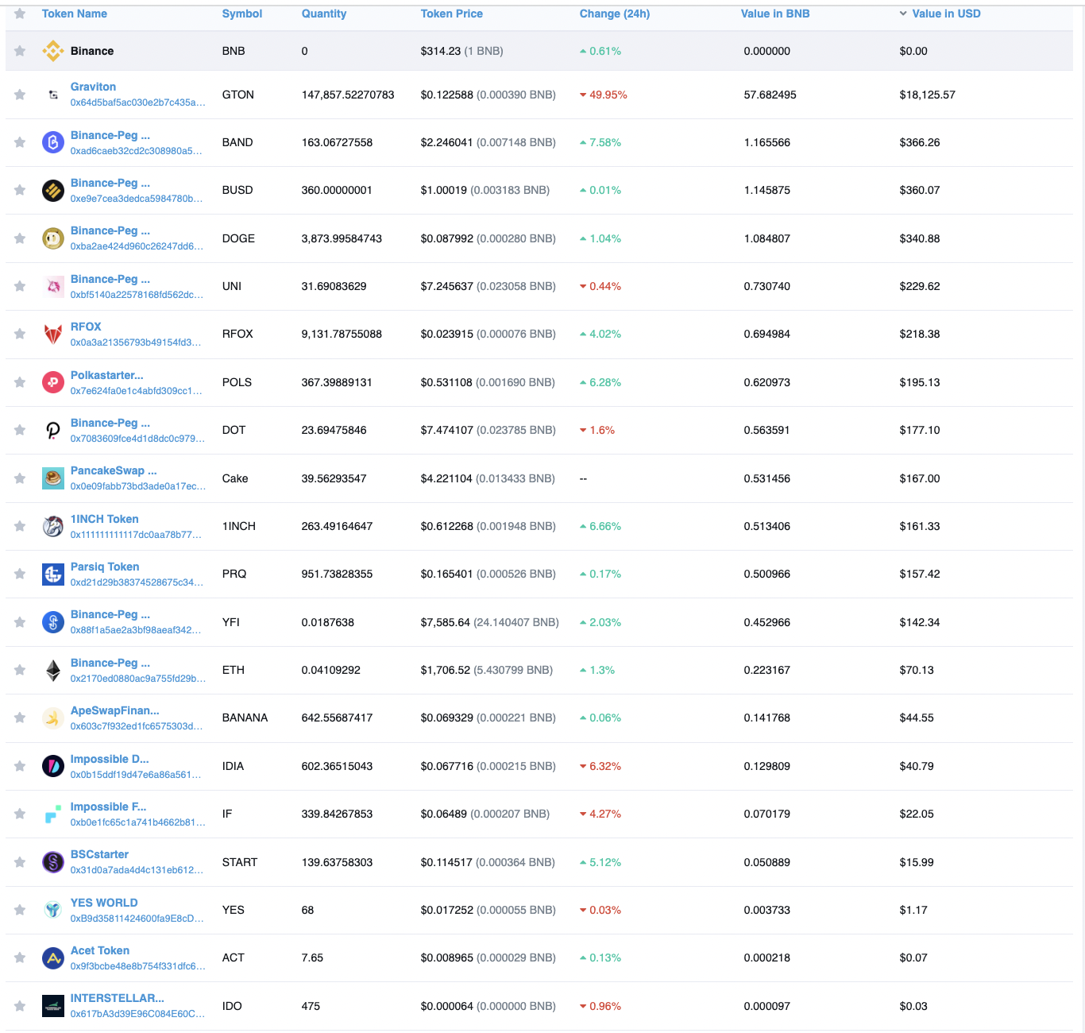
Task: Open the Binance-Peg name link in the UNI row
Action: (x=110, y=279)
